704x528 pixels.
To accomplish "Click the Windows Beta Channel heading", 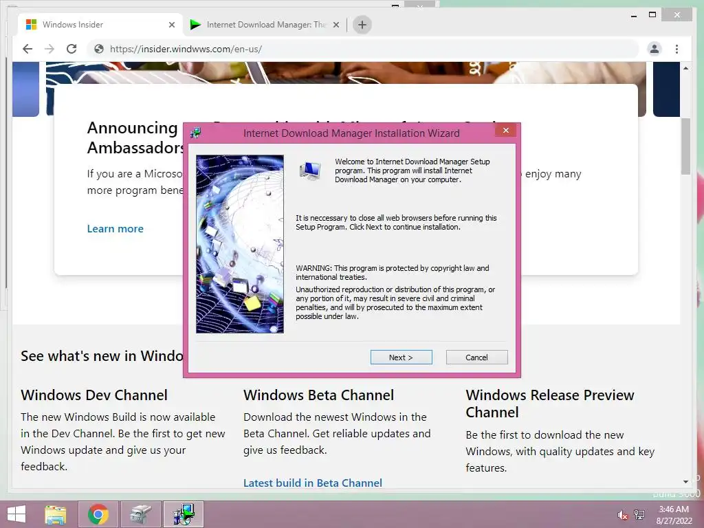I will (318, 395).
